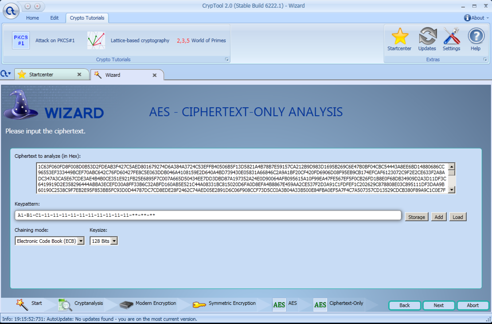This screenshot has width=492, height=324.
Task: Open the Edit ribbon tab
Action: 54,18
